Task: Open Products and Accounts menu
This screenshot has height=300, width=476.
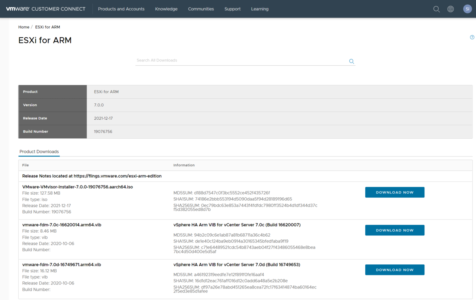Action: [x=121, y=9]
